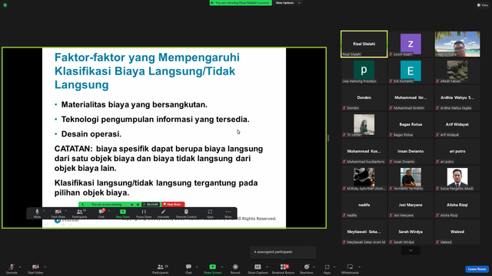Viewport: 492px width, 276px height.
Task: Enable Show Captions
Action: pyautogui.click(x=258, y=268)
